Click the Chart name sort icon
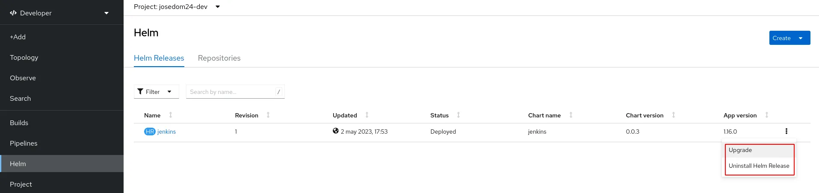The height and width of the screenshot is (193, 819). (x=571, y=115)
